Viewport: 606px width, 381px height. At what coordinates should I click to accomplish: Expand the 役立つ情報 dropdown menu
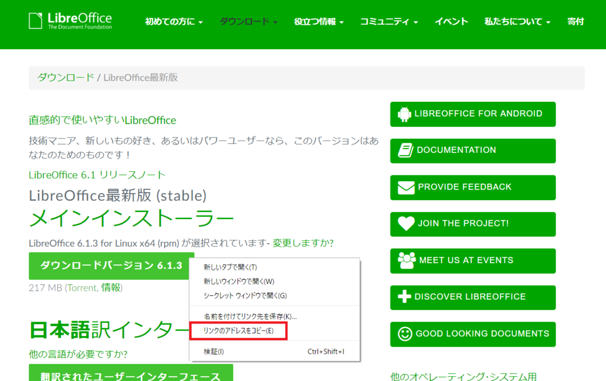pyautogui.click(x=318, y=22)
